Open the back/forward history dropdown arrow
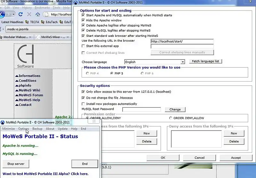The image size is (256, 178). click(13, 14)
